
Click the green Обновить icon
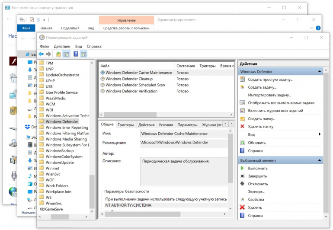[x=242, y=143]
